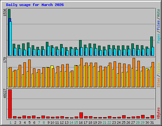Viewport: 162px width, 126px height.
Task: Click the red KBytes bar for day 16
Action: pyautogui.click(x=81, y=116)
